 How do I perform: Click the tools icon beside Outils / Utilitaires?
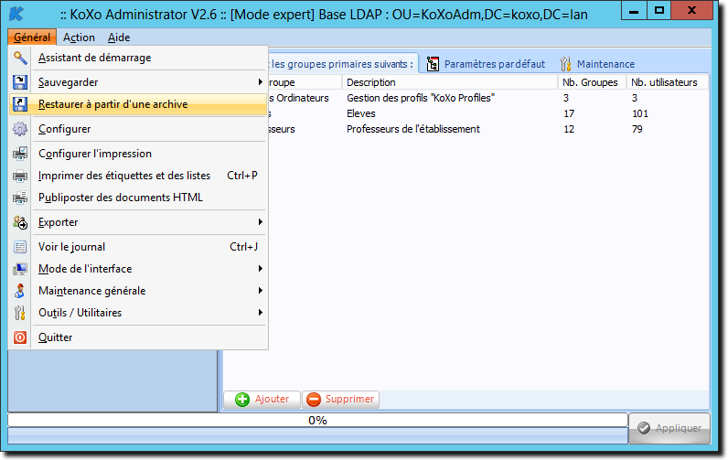(20, 313)
